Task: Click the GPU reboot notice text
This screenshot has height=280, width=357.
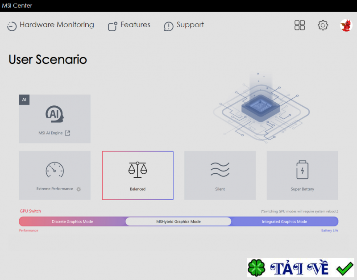Action: tap(299, 211)
